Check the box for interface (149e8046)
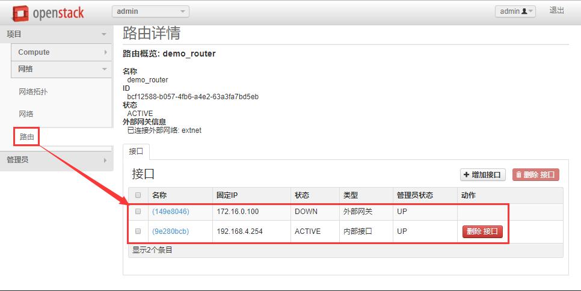 (x=138, y=212)
